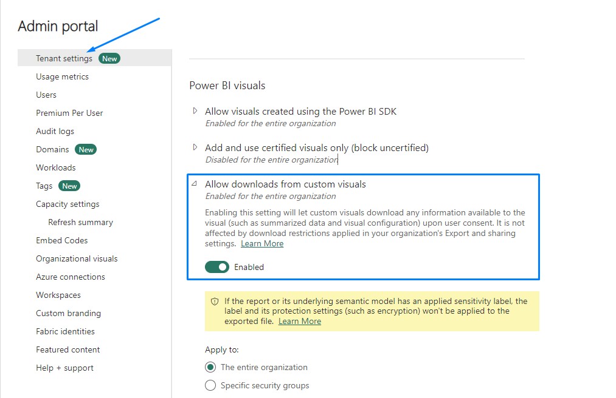Open Custom branding settings
This screenshot has height=398, width=616.
[x=68, y=314]
